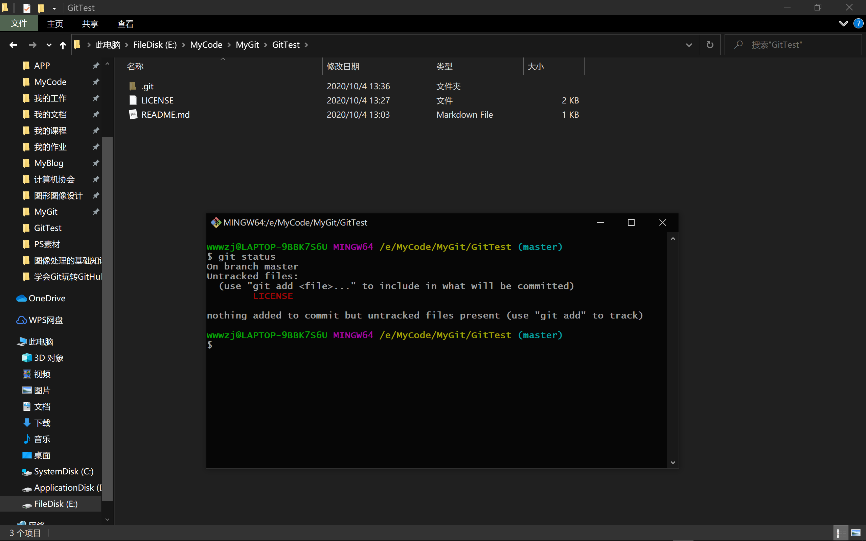Open PS素材 in the navigation pane
The image size is (866, 541).
tap(47, 244)
